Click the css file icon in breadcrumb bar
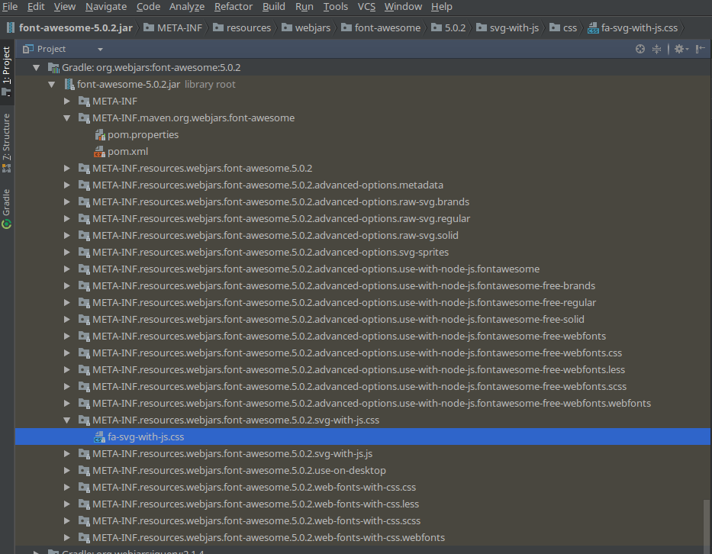Viewport: 712px width, 554px height. [593, 28]
